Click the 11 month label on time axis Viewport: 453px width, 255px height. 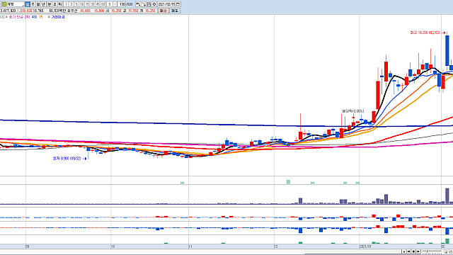coord(190,246)
